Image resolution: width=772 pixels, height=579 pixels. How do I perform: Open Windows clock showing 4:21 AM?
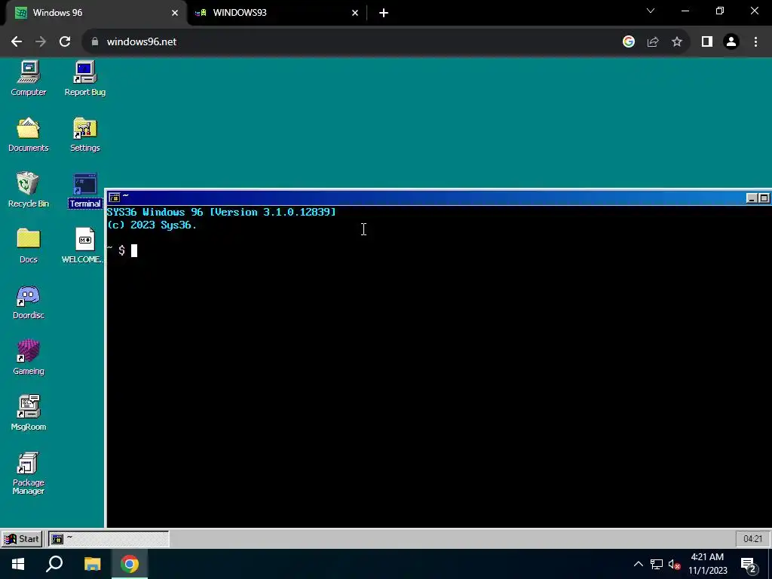(x=707, y=564)
